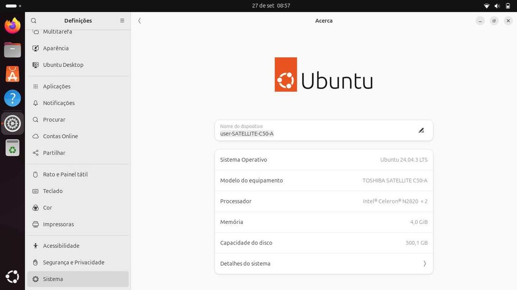Open Contas Online settings
This screenshot has width=517, height=290.
point(78,136)
